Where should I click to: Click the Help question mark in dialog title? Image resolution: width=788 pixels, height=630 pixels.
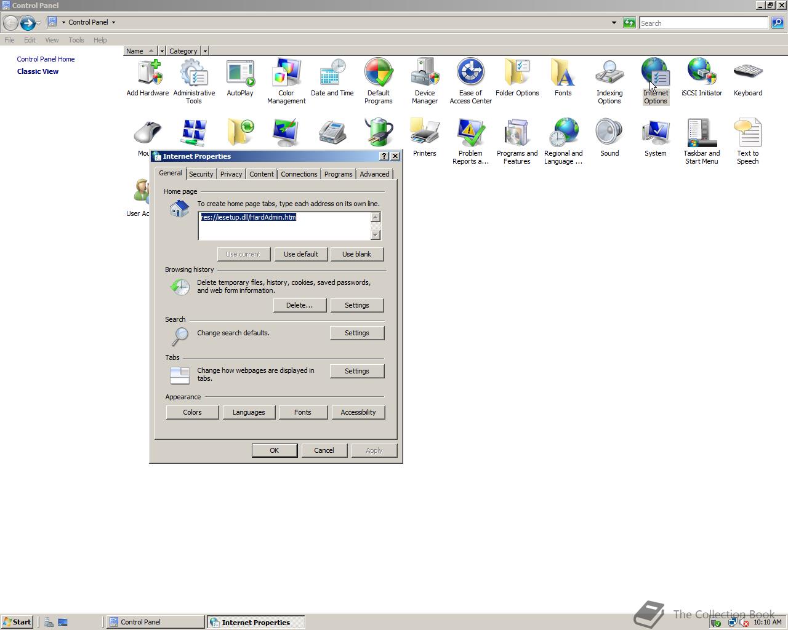[384, 156]
